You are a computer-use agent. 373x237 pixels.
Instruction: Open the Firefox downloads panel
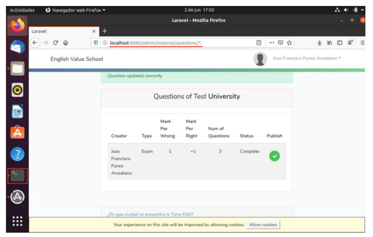coord(319,43)
